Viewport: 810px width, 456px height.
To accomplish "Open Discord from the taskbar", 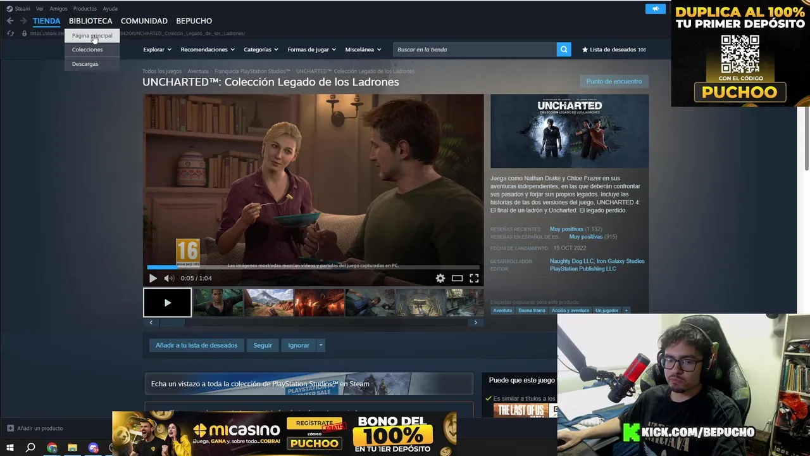I will (x=94, y=448).
